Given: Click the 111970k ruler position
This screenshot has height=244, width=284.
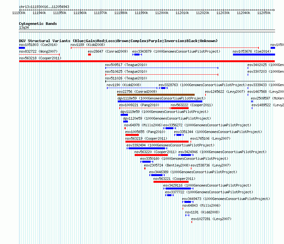Looking at the screenshot, I should point(101,13).
